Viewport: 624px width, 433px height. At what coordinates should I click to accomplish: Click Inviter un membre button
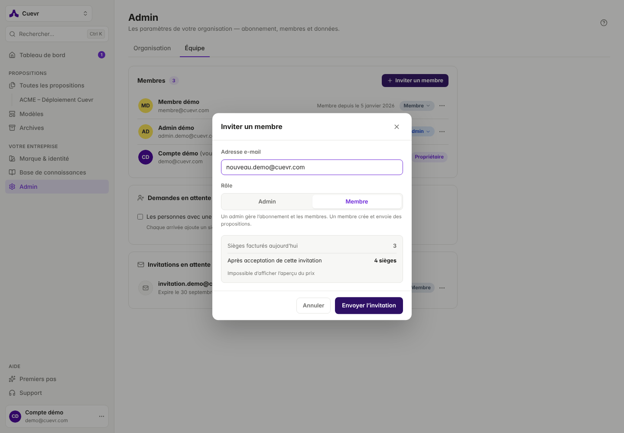[x=415, y=81]
